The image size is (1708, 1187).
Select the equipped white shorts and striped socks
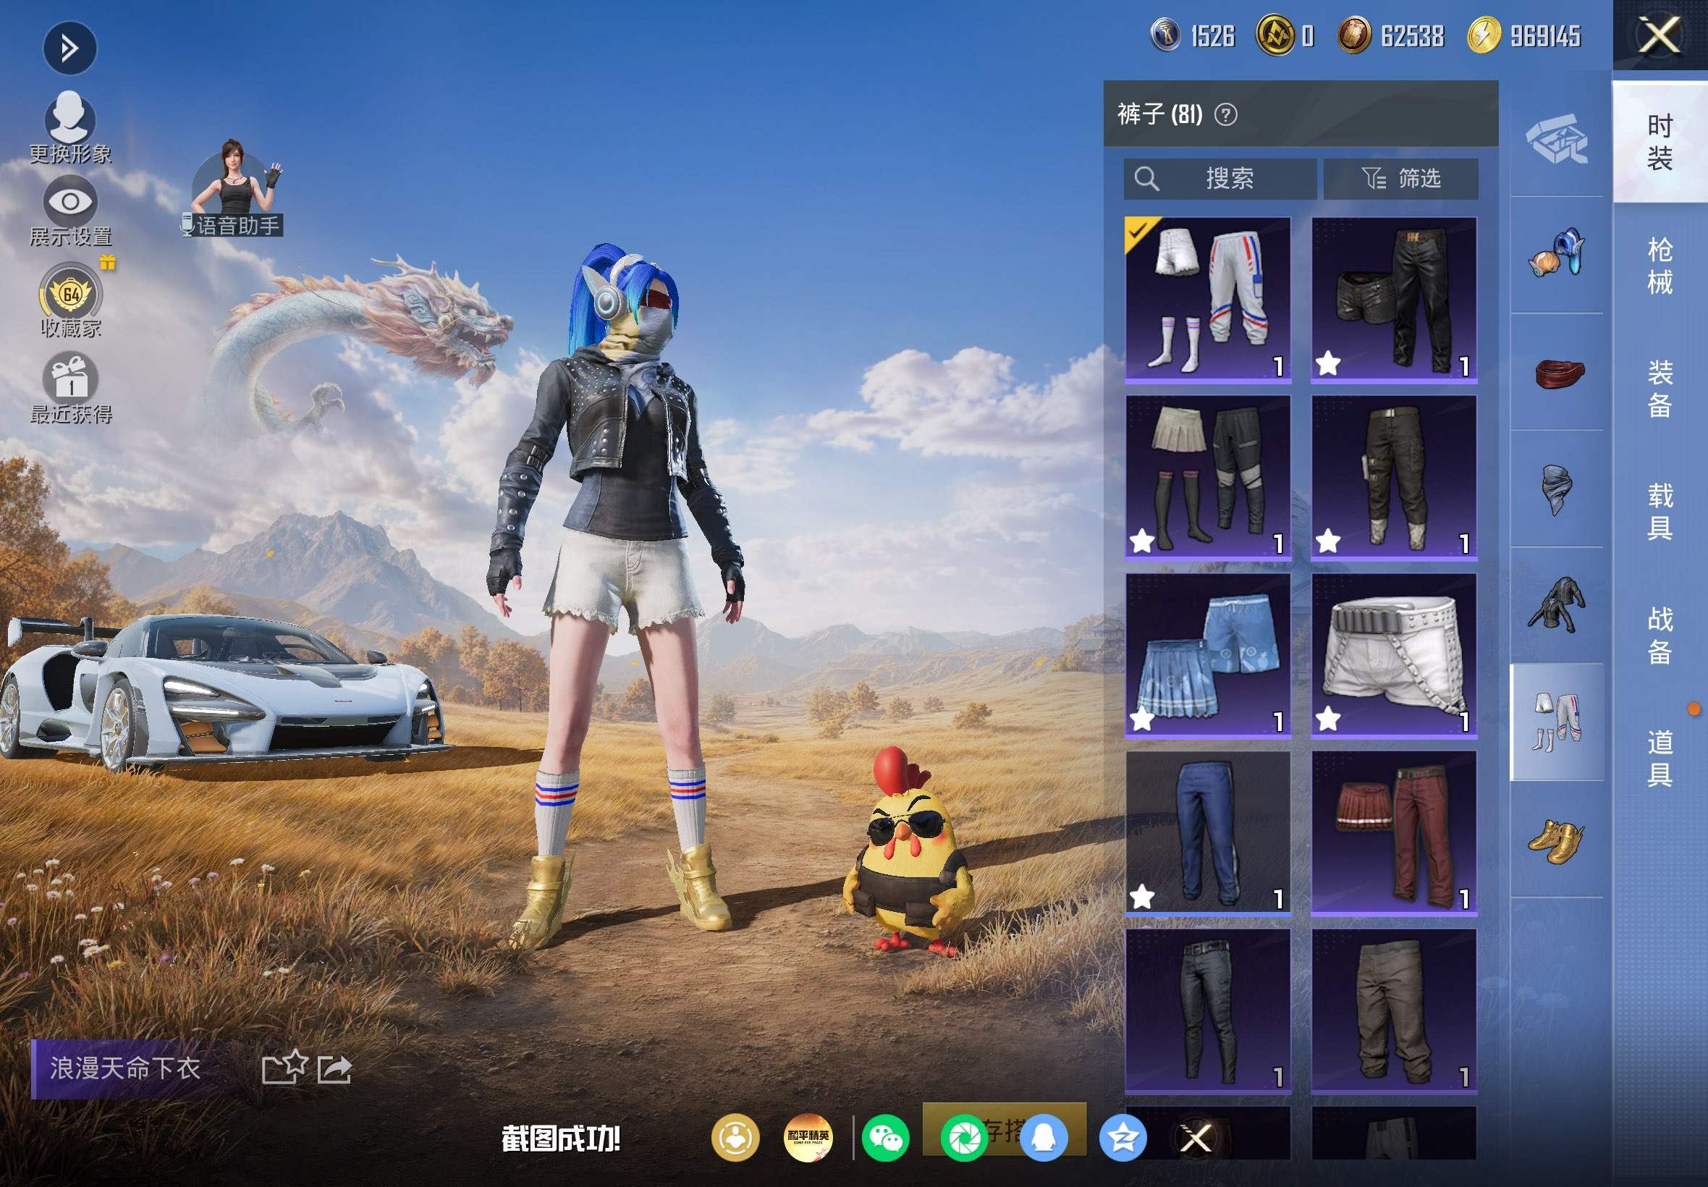(x=1208, y=300)
